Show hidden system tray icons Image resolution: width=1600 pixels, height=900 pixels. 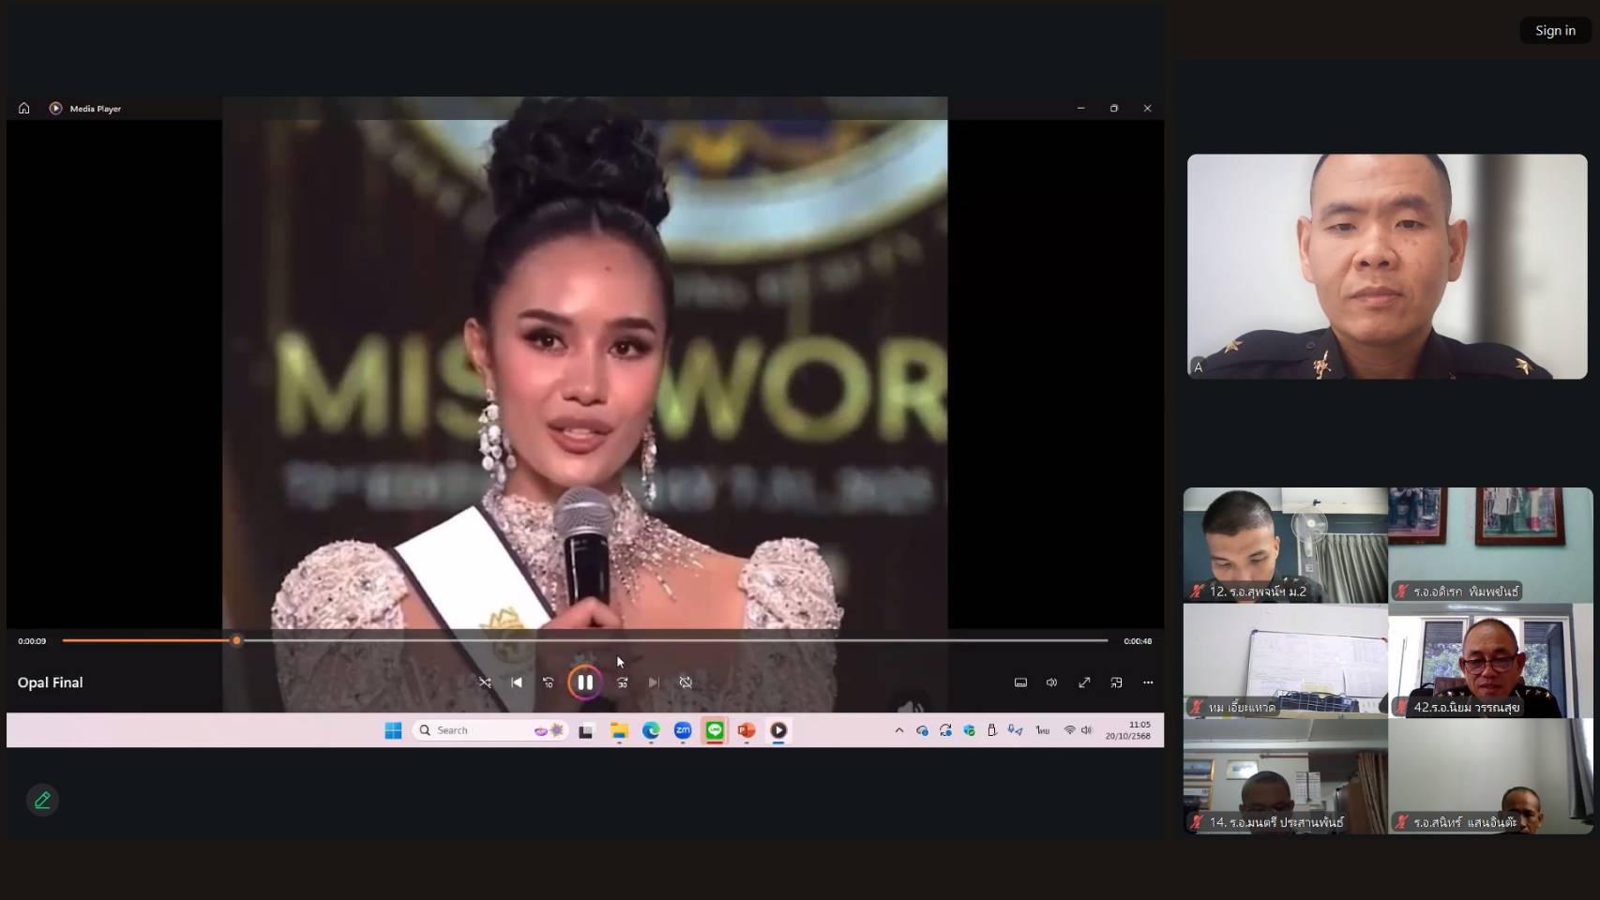[898, 730]
